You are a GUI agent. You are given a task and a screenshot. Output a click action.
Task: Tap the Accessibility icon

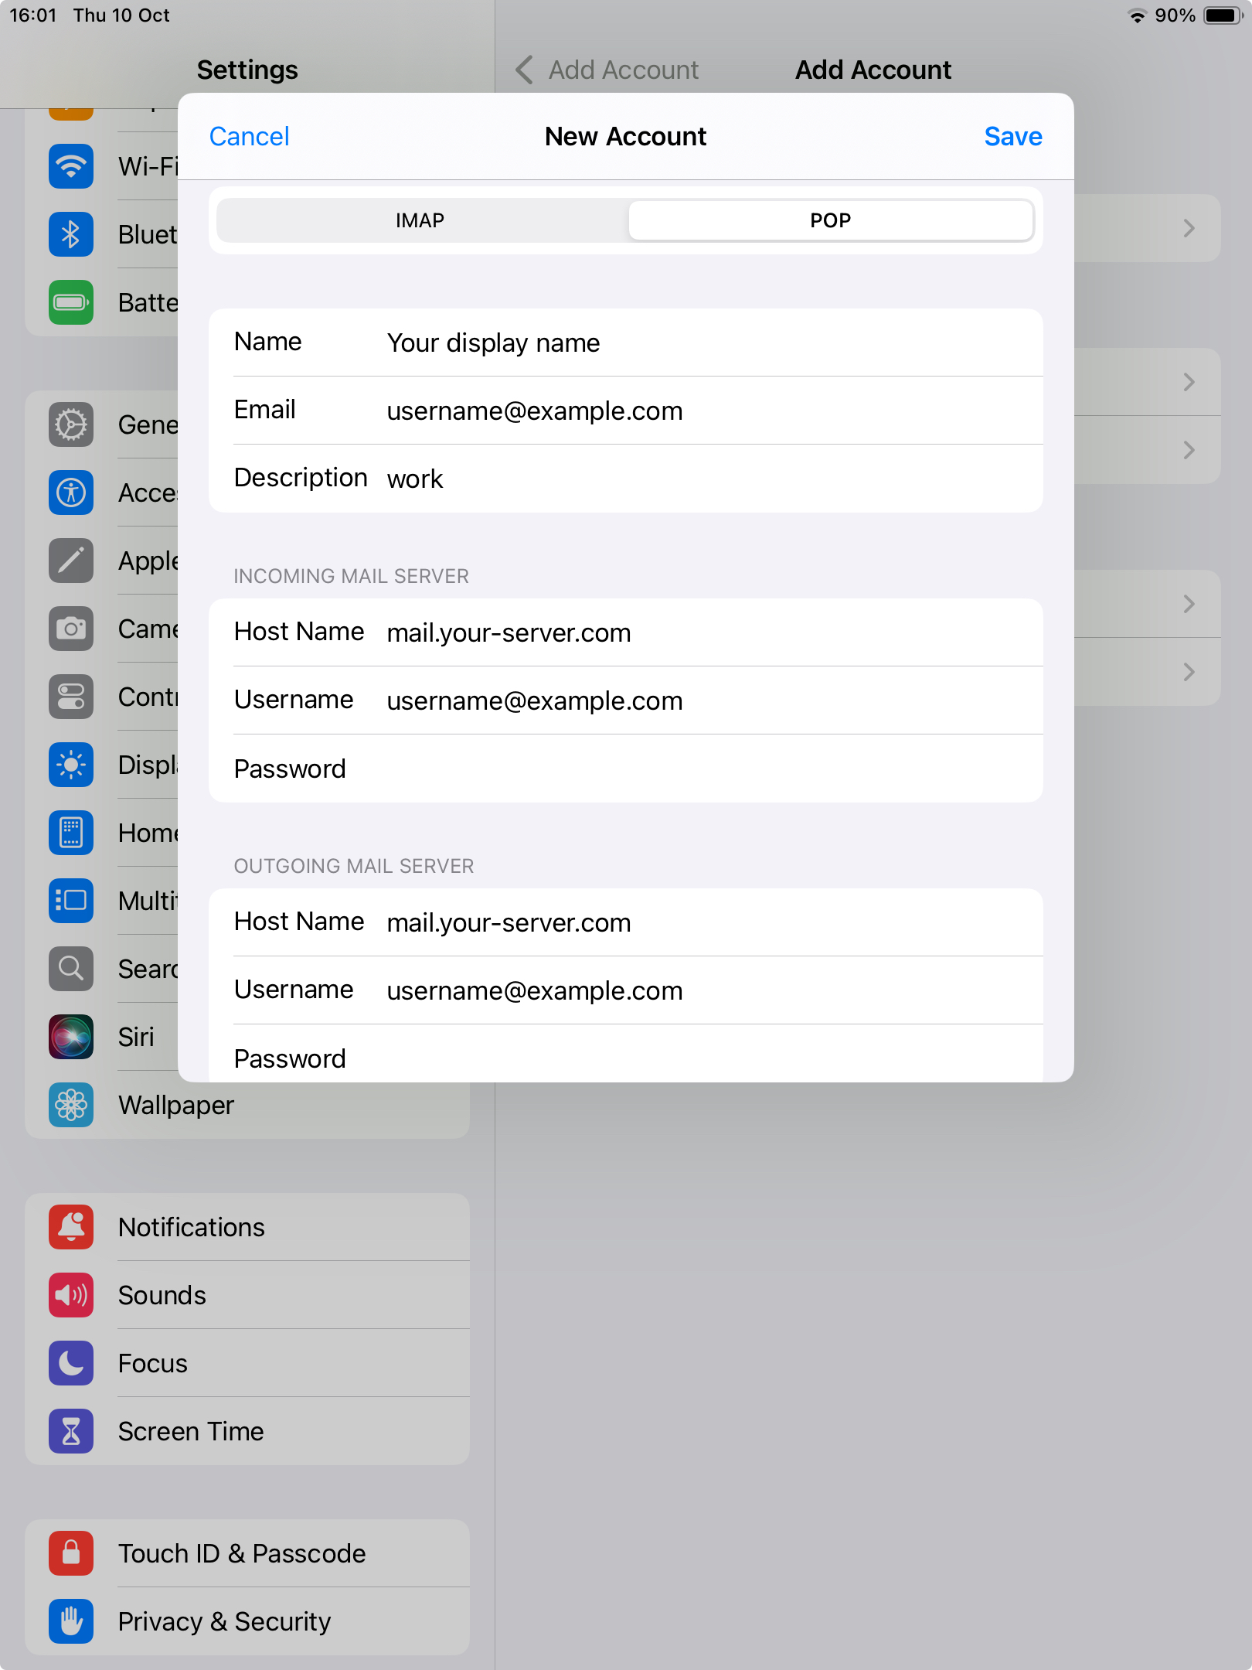[71, 492]
